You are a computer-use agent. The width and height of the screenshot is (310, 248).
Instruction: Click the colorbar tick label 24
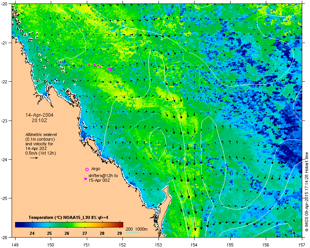click(x=32, y=233)
